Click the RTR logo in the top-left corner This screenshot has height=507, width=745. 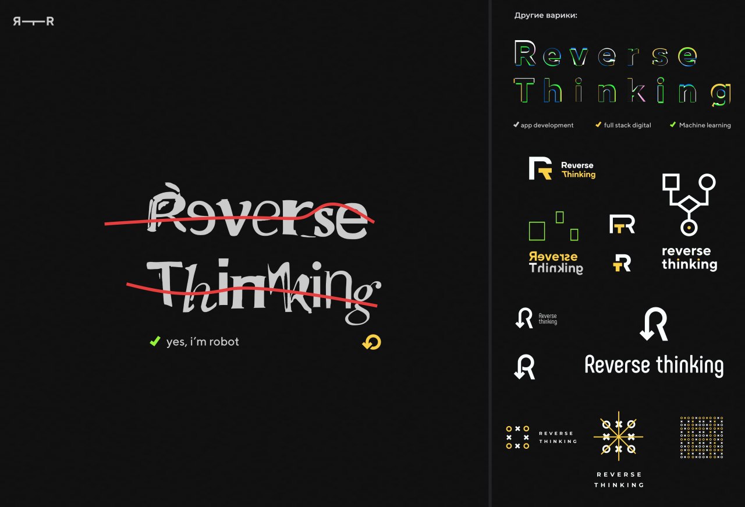click(x=33, y=22)
